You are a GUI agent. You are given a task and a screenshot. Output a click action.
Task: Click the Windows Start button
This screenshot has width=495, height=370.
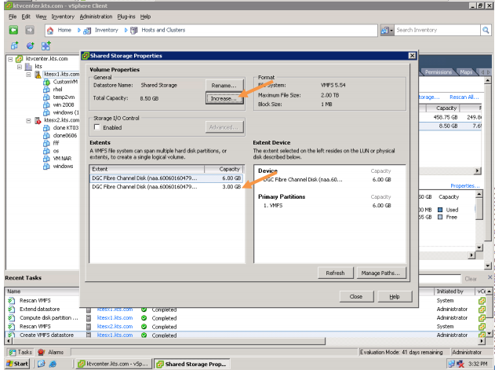tap(16, 364)
